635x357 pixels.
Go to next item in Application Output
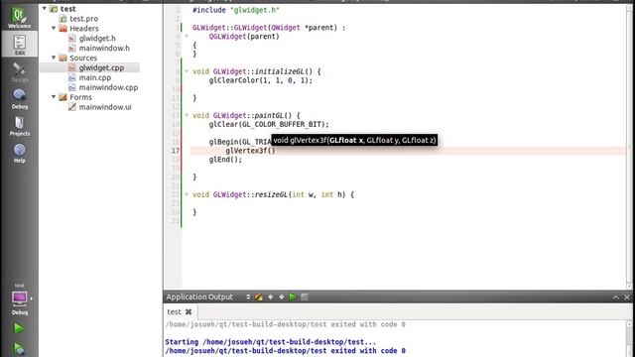(282, 297)
